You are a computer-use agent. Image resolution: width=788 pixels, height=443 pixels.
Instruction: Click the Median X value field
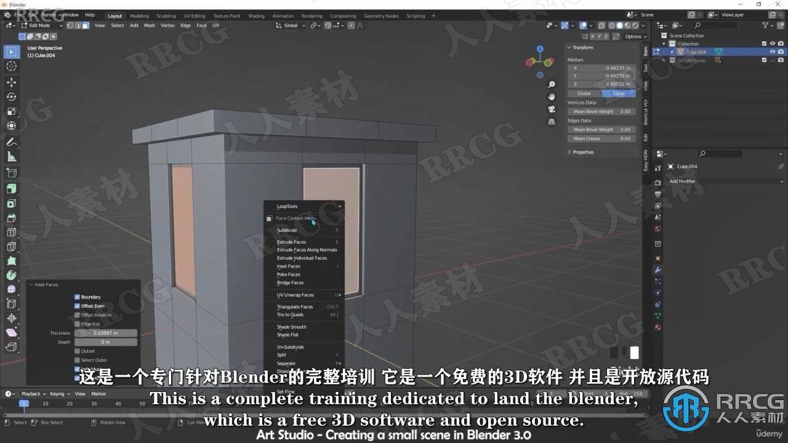pyautogui.click(x=601, y=68)
